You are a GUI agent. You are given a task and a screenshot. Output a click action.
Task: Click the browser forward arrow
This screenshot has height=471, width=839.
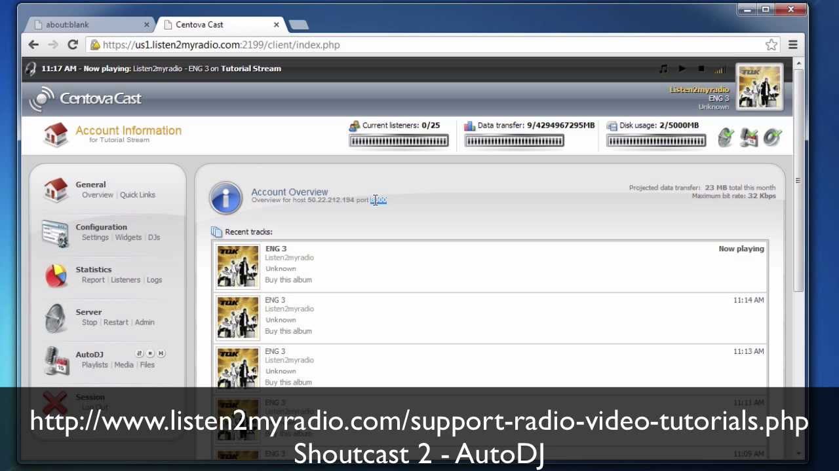pyautogui.click(x=53, y=44)
